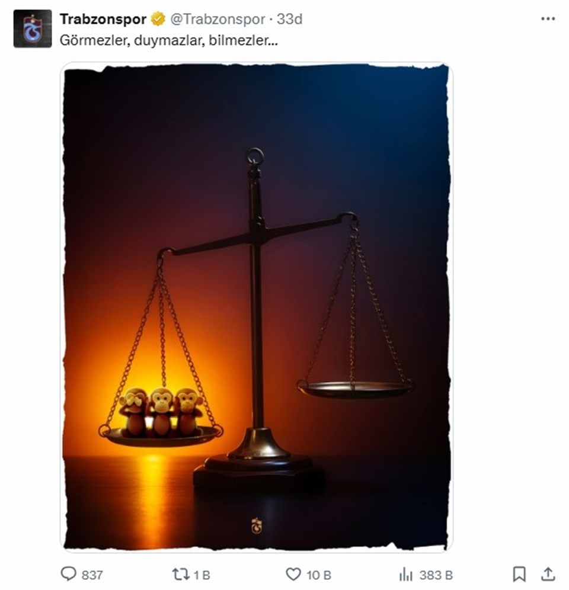Retweet the post via the repost icon
569x590 pixels.
point(181,575)
